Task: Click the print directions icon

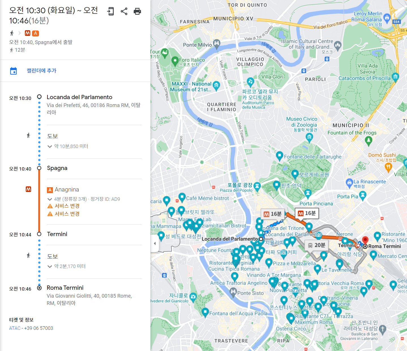Action: 137,11
